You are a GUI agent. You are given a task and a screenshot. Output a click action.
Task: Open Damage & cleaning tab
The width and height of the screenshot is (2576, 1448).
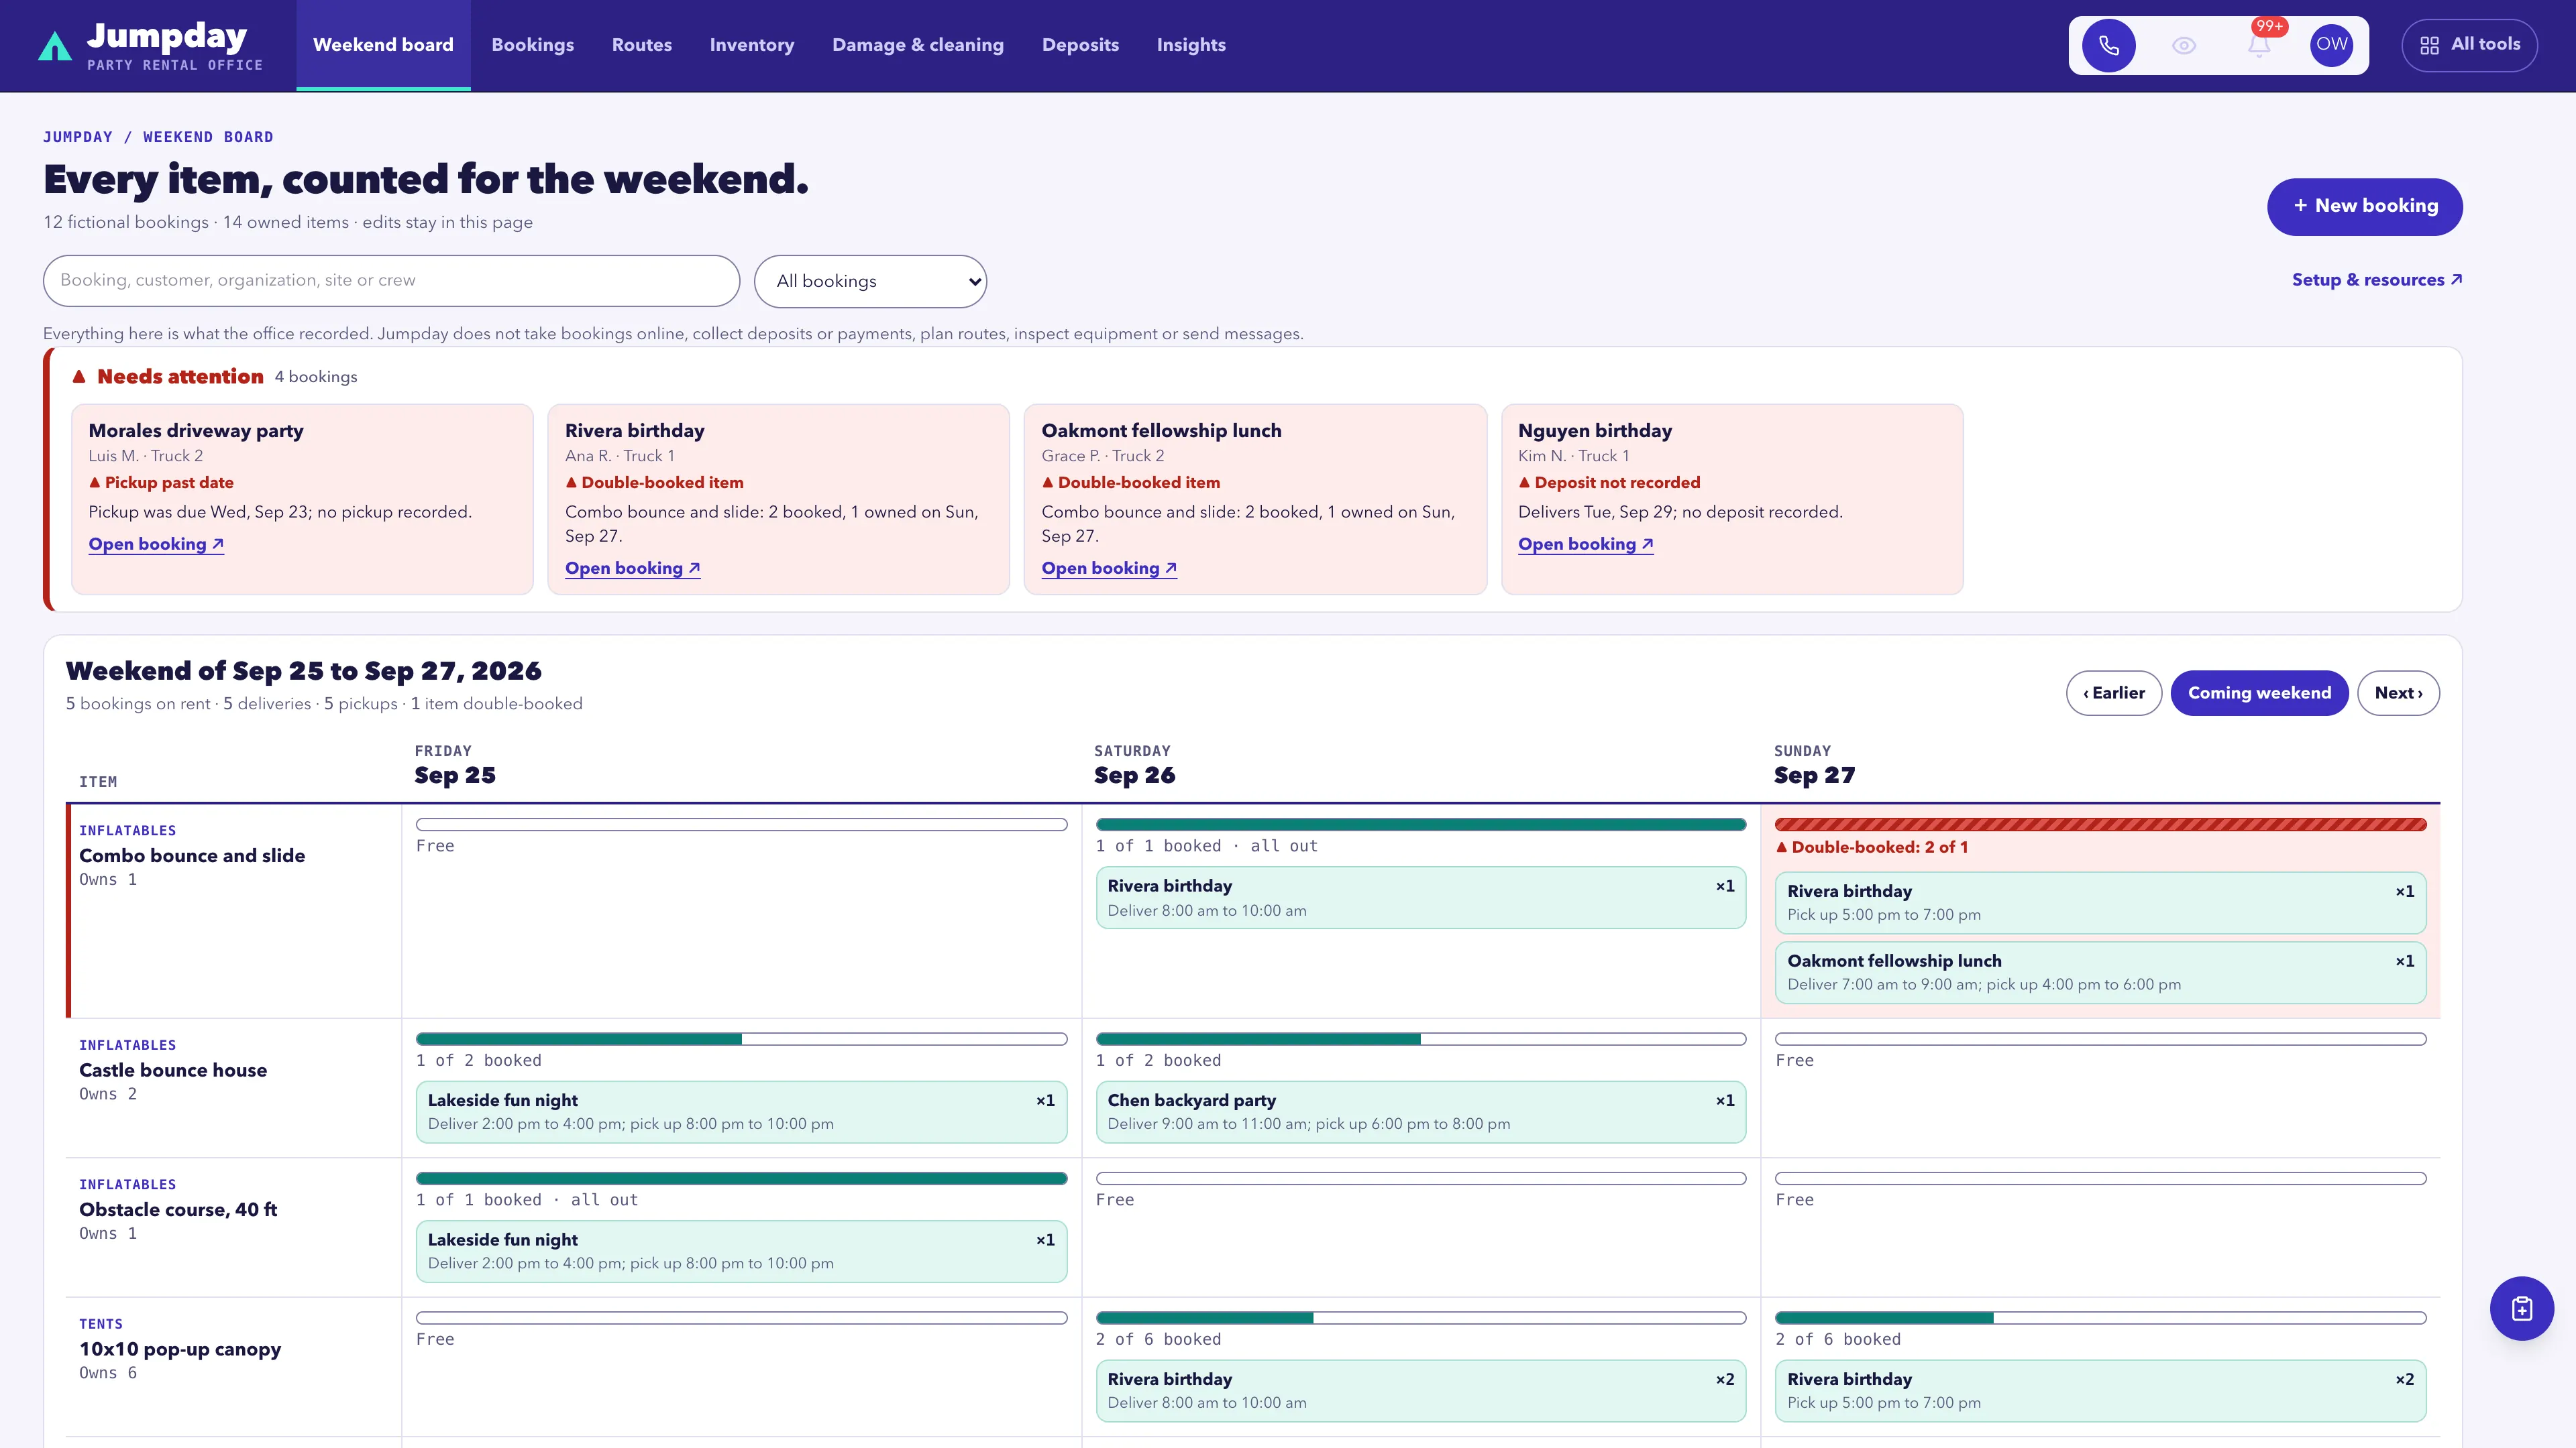918,45
